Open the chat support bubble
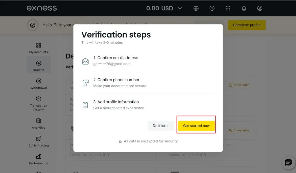This screenshot has height=173, width=296. coord(288,162)
